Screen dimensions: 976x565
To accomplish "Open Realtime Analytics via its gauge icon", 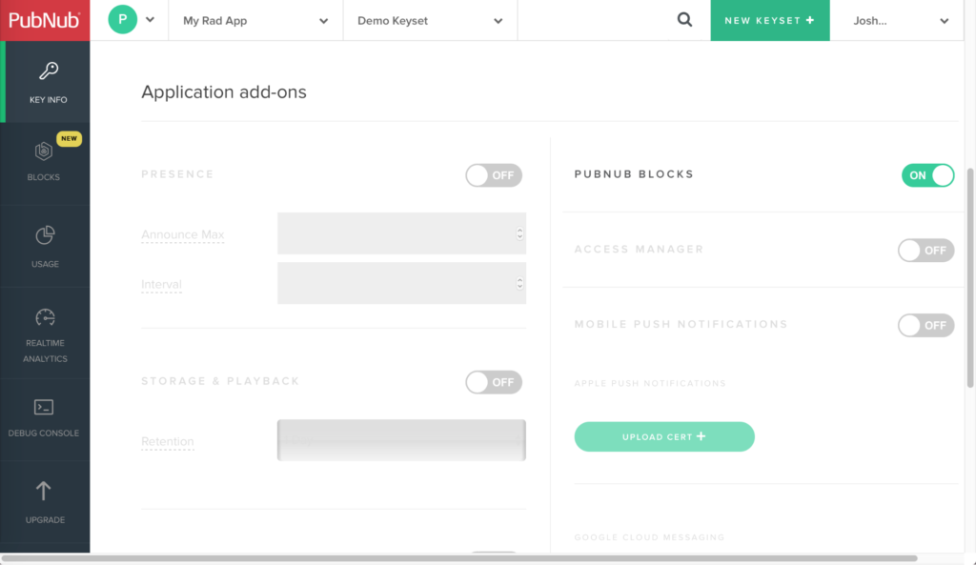I will (x=44, y=317).
